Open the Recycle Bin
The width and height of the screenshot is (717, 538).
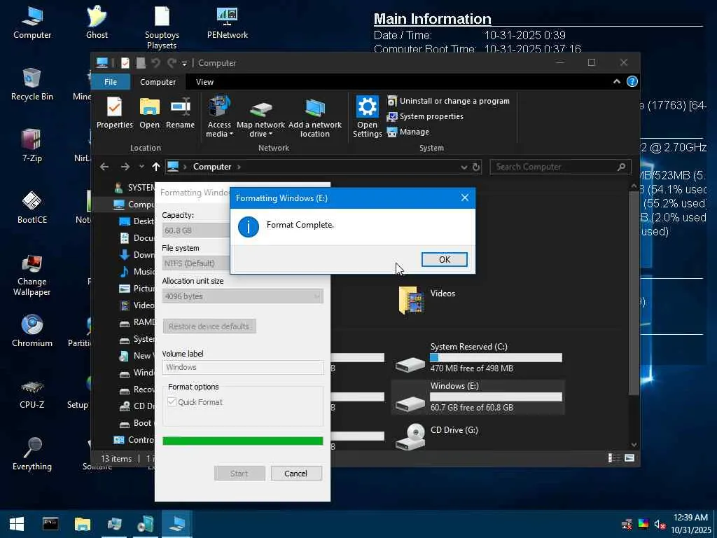pos(32,84)
